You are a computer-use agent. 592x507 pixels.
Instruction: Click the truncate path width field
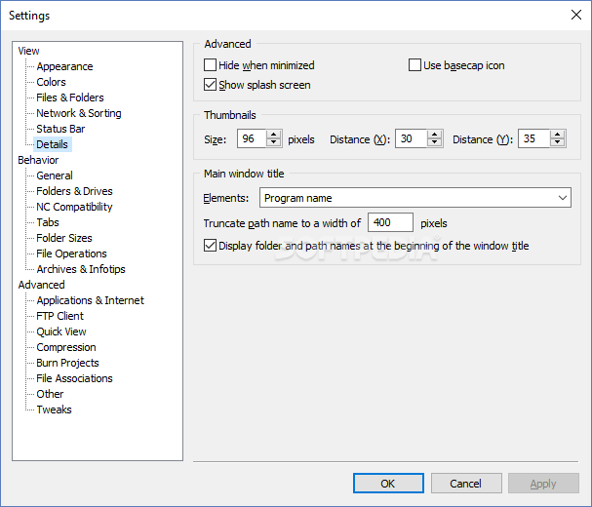(x=390, y=222)
